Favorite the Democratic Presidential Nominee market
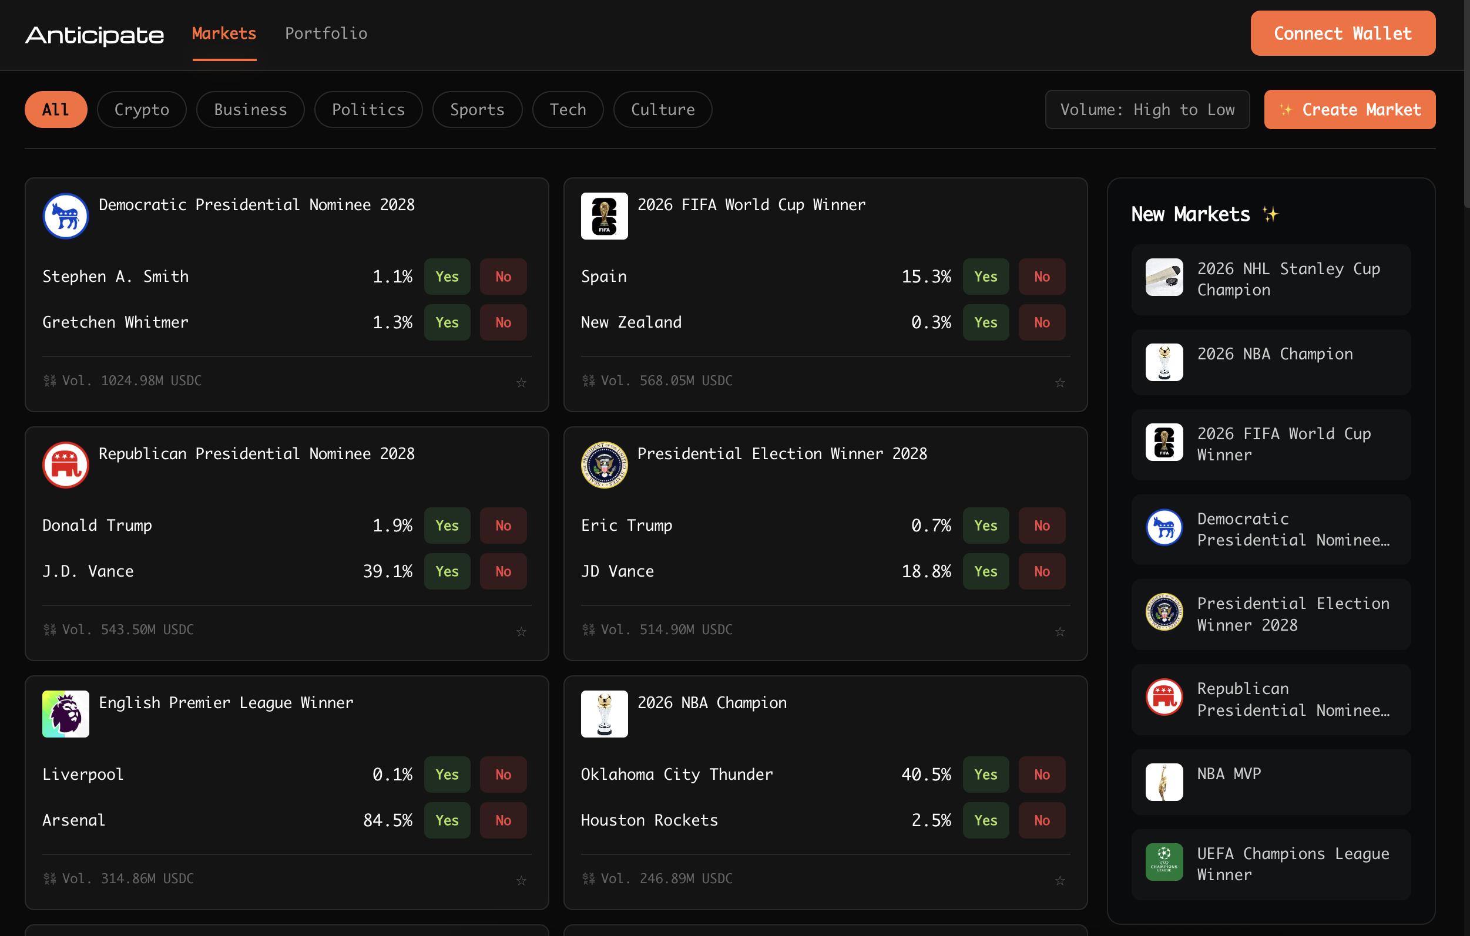 click(521, 382)
